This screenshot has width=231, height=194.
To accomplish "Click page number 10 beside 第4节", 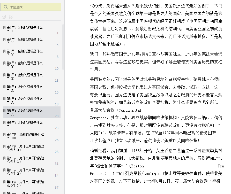I will coord(57,69).
